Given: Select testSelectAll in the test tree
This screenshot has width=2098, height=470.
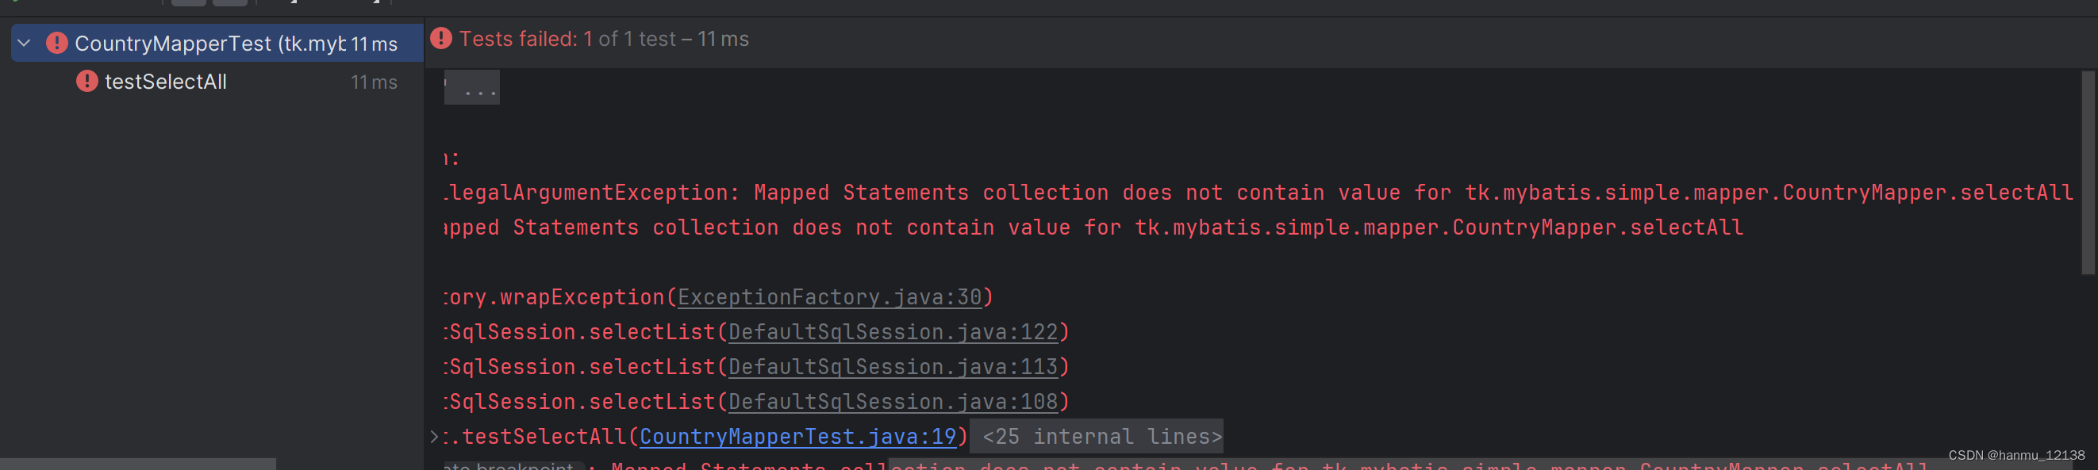Looking at the screenshot, I should (165, 82).
